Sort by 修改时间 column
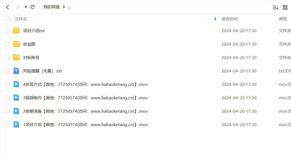 click(x=230, y=19)
